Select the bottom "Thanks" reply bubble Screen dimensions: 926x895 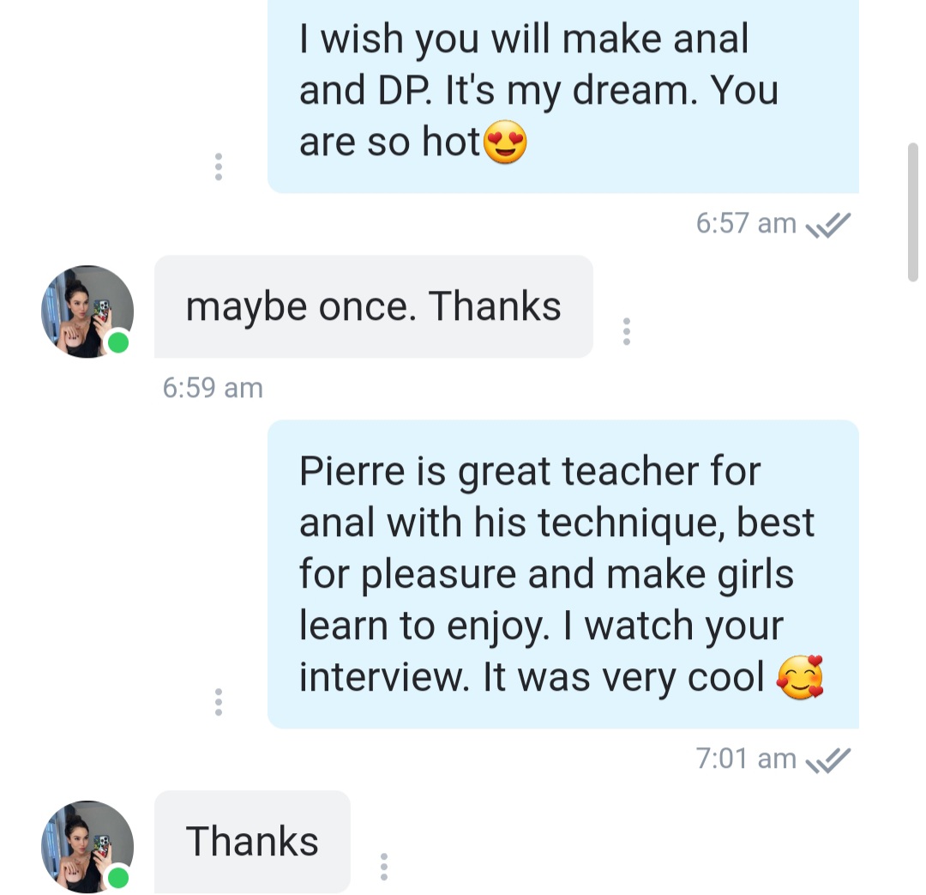[x=252, y=841]
